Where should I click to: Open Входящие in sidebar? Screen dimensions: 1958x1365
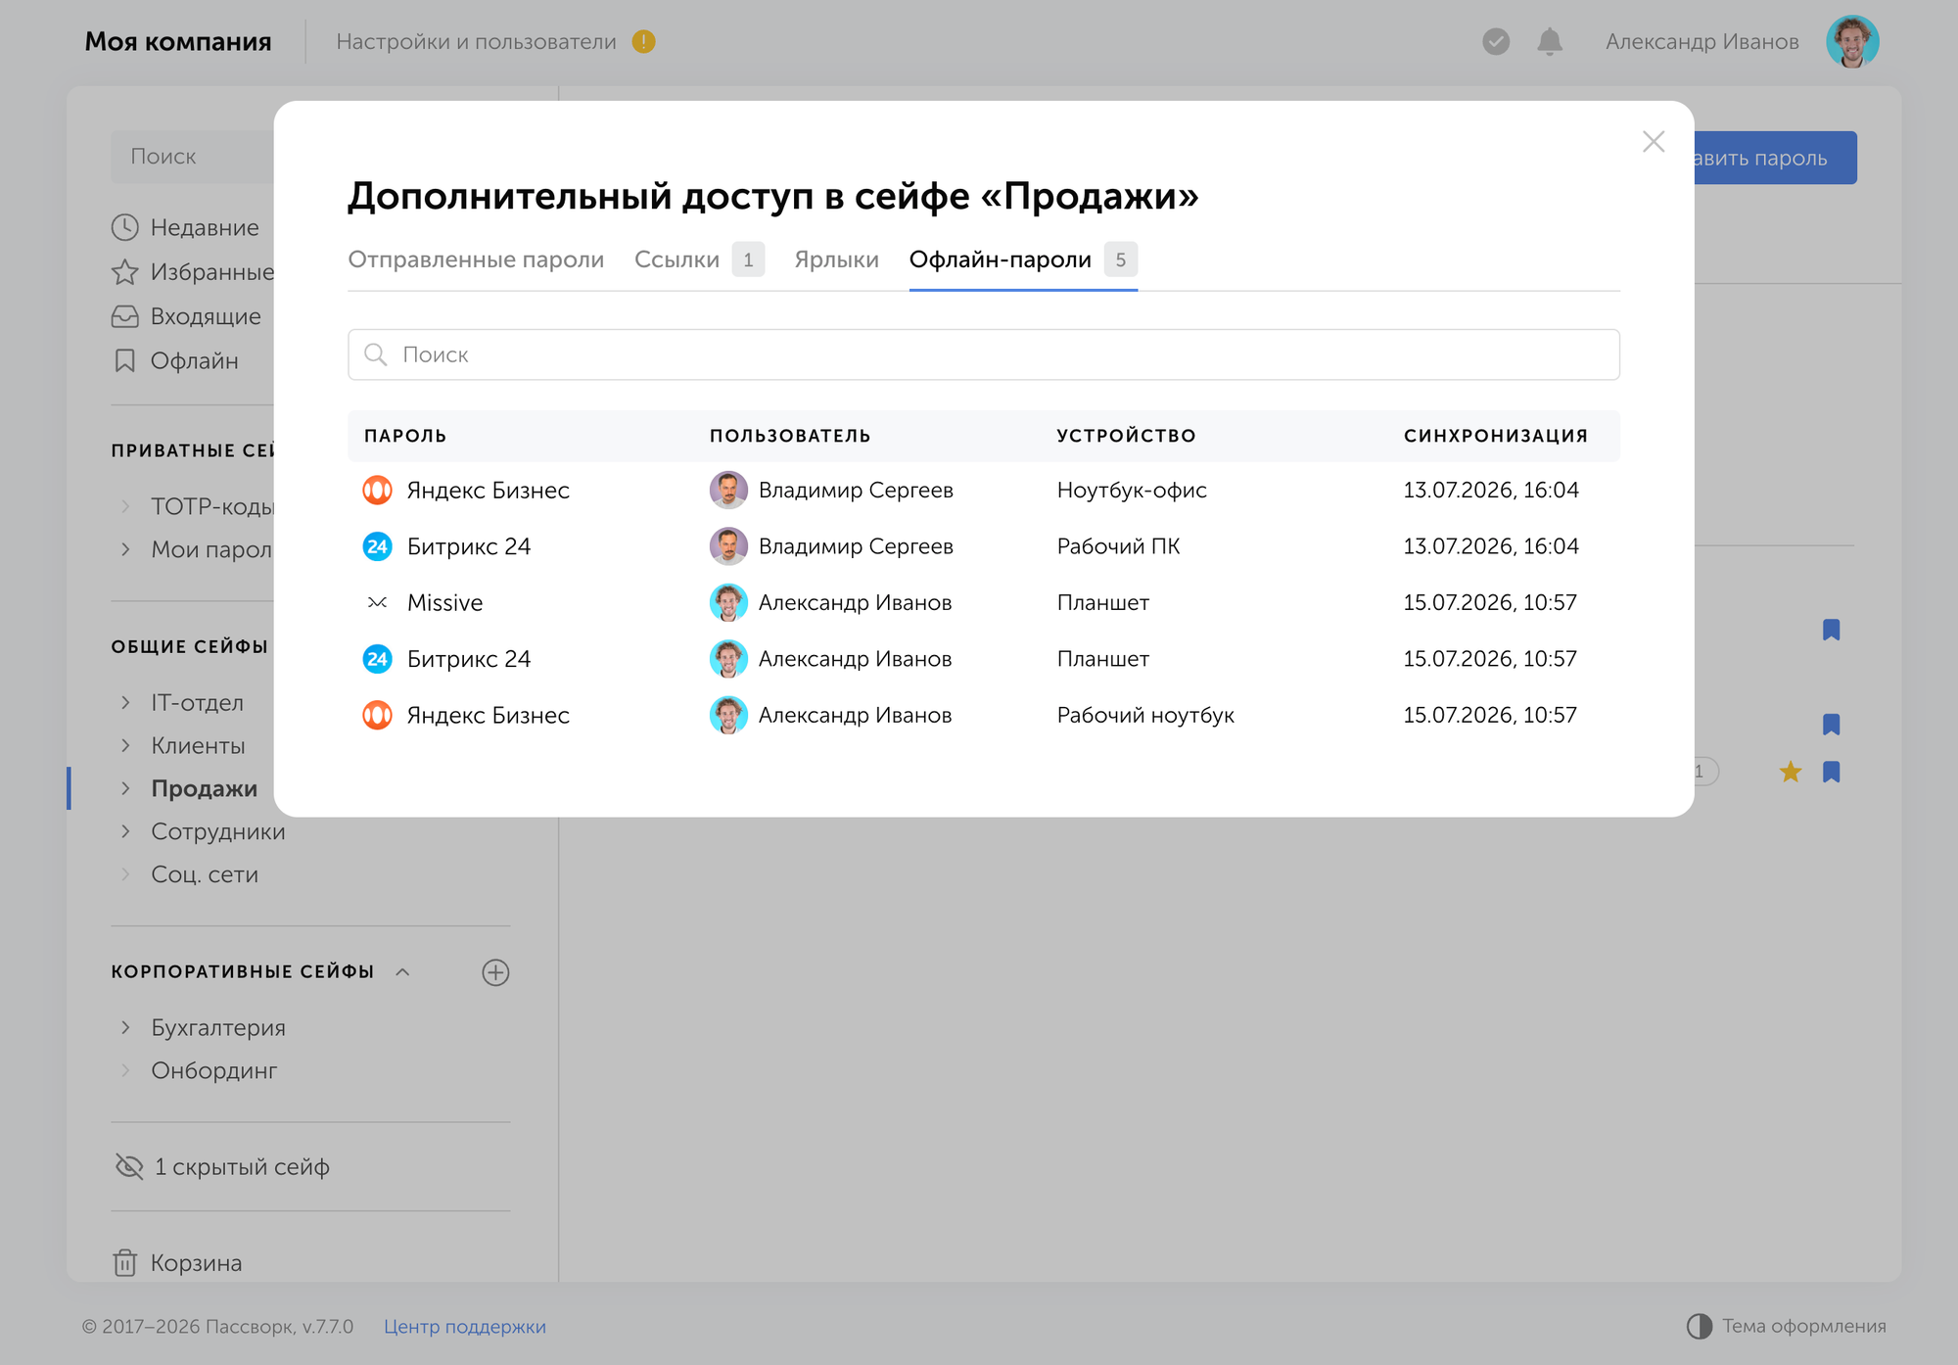pyautogui.click(x=186, y=316)
